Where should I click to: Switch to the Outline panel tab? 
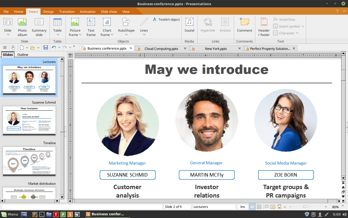click(23, 55)
